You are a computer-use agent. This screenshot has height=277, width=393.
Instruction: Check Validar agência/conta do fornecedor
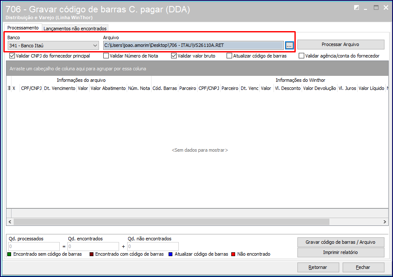coord(301,56)
